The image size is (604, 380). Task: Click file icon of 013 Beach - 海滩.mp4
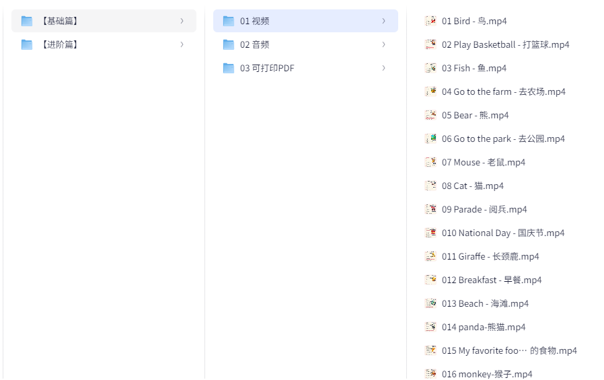pos(430,303)
